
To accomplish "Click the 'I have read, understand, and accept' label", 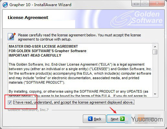I will 74,102.
